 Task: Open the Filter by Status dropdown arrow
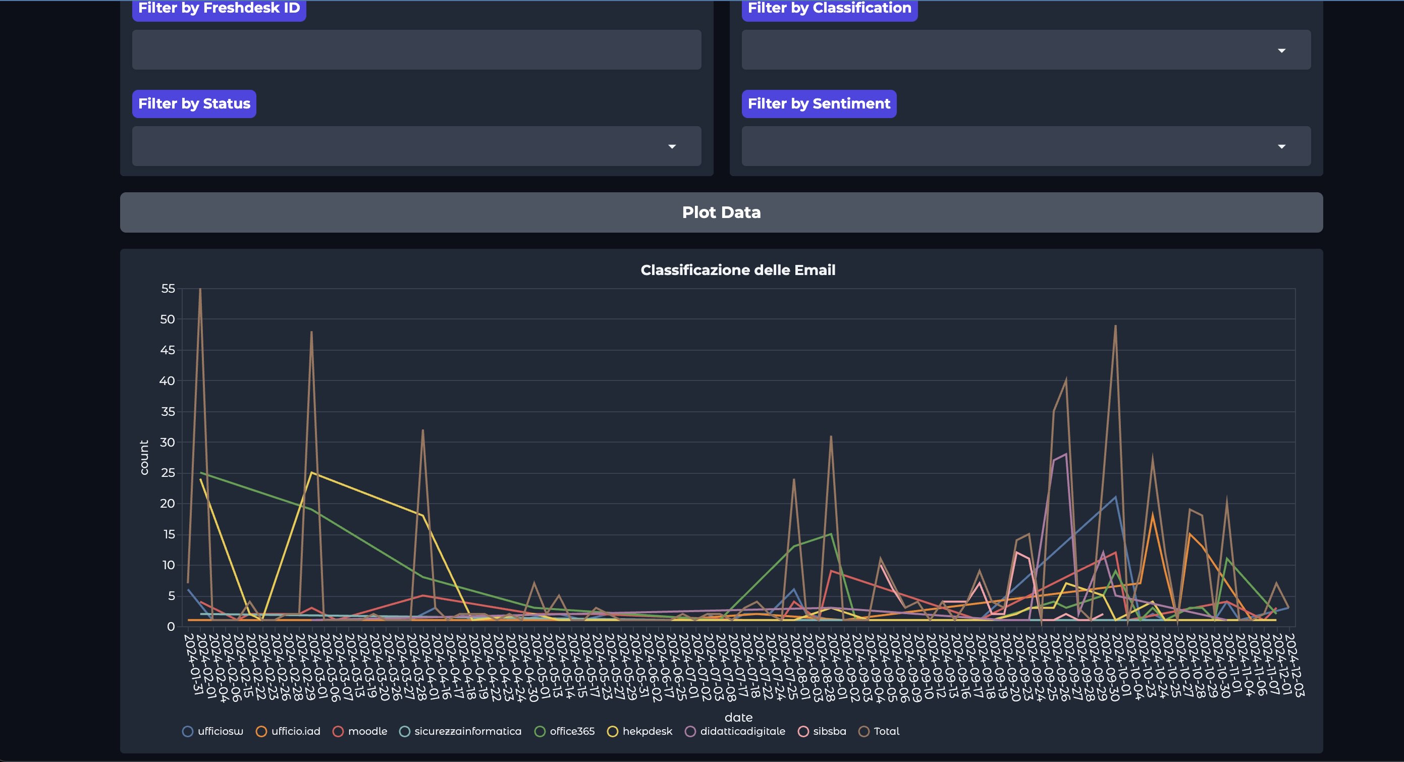click(x=672, y=146)
